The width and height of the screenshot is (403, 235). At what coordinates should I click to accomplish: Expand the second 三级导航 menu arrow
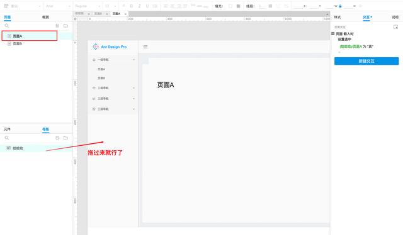(x=133, y=99)
